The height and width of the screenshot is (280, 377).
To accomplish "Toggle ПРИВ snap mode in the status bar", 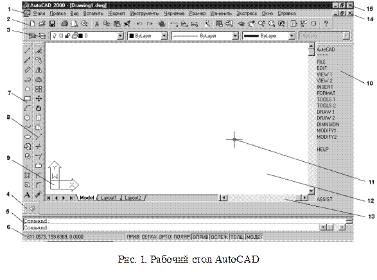I will (133, 237).
